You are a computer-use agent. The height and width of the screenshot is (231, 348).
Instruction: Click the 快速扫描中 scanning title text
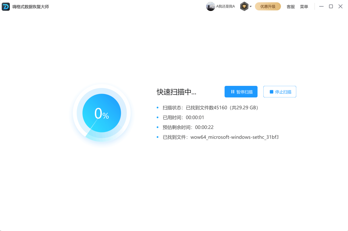(x=176, y=92)
